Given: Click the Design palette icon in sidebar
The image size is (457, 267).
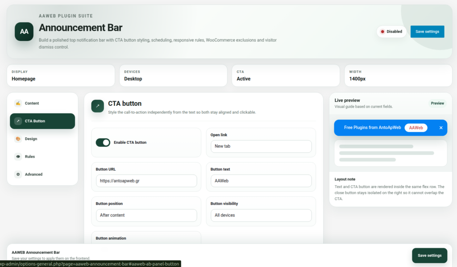Looking at the screenshot, I should click(18, 139).
